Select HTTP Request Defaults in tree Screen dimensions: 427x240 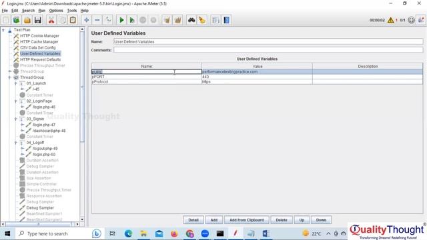click(40, 59)
